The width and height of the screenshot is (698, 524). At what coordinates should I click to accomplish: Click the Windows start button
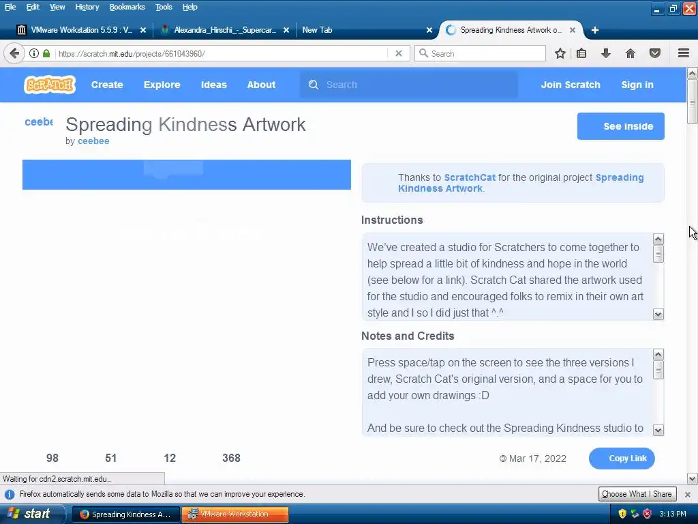point(32,514)
